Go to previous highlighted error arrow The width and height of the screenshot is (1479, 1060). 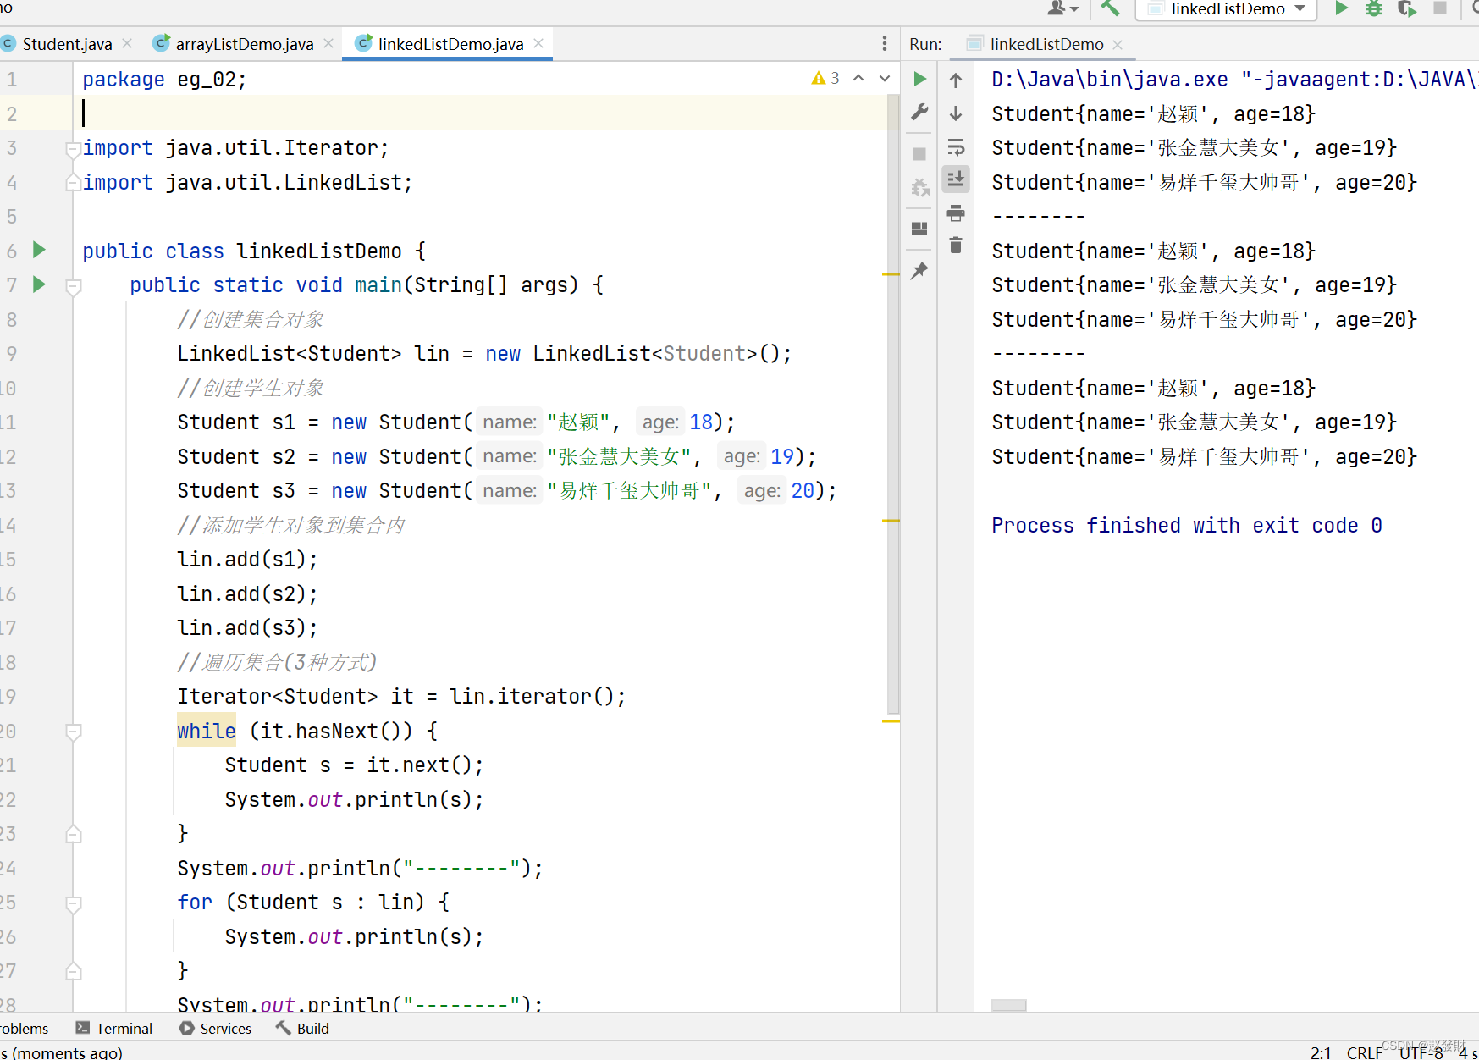click(x=858, y=78)
